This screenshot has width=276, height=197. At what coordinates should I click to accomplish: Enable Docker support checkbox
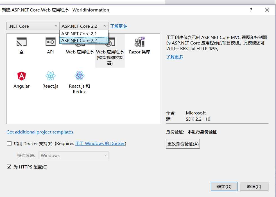pyautogui.click(x=9, y=144)
